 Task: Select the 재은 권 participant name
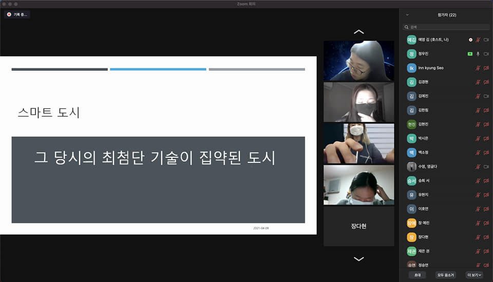[424, 251]
